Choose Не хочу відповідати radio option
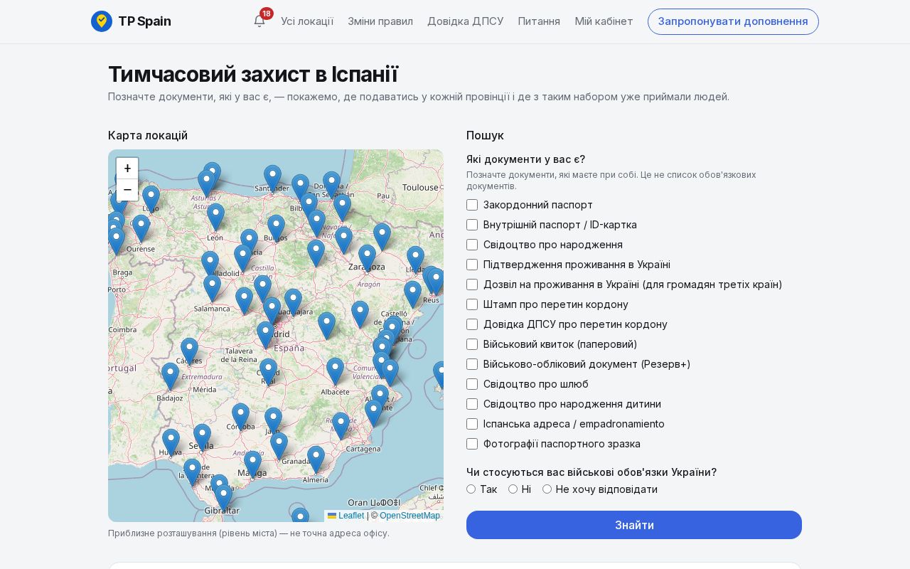910x569 pixels. click(x=547, y=489)
